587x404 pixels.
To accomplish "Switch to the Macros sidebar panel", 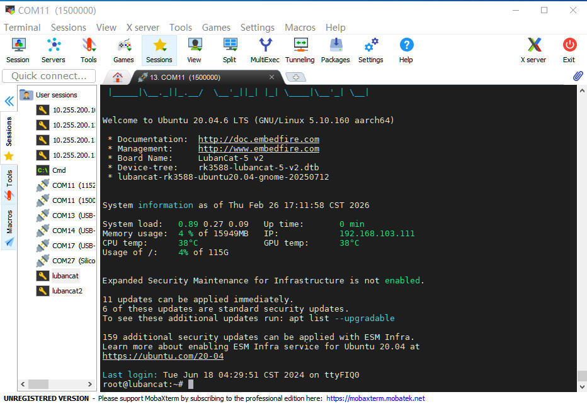I will (x=9, y=221).
